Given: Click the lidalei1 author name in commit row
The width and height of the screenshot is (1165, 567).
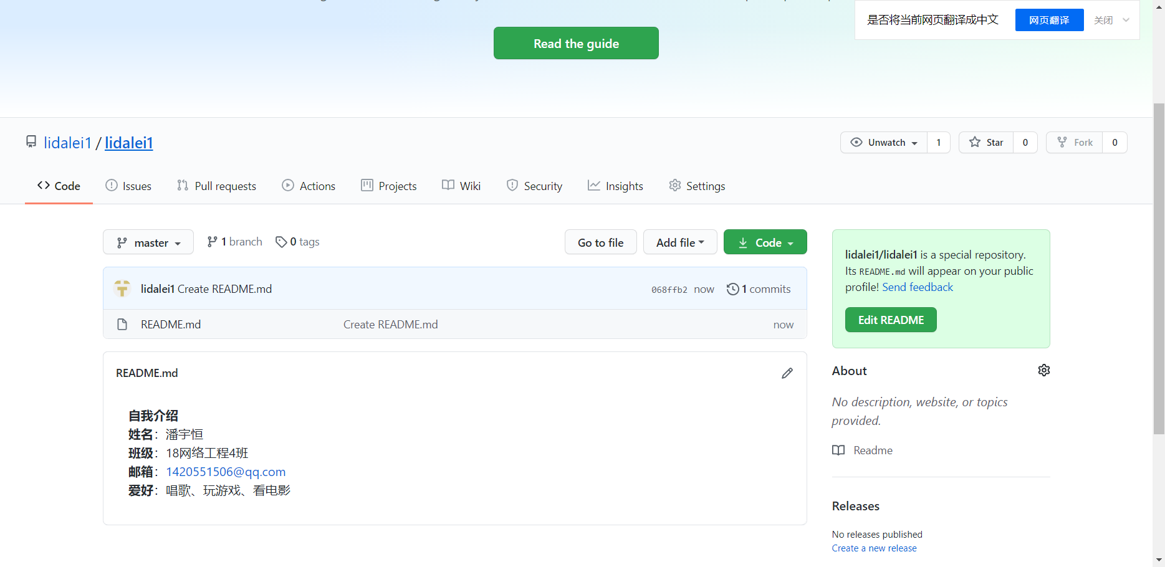Looking at the screenshot, I should tap(158, 288).
